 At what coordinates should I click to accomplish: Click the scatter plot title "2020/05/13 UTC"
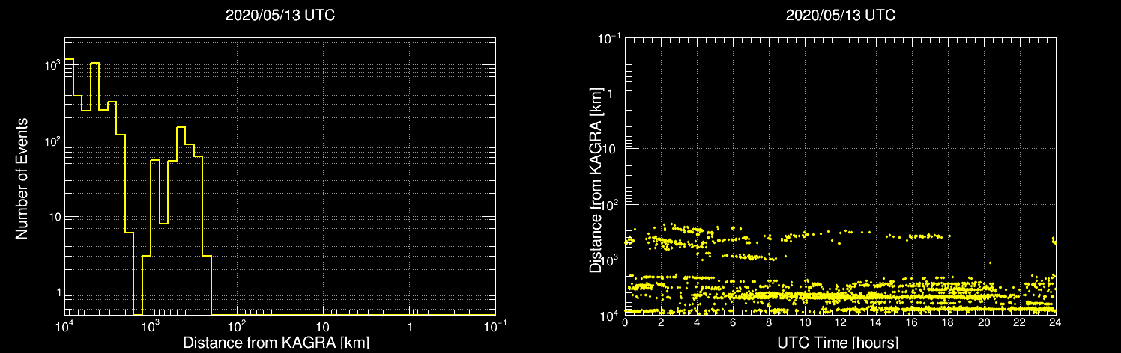tap(840, 16)
